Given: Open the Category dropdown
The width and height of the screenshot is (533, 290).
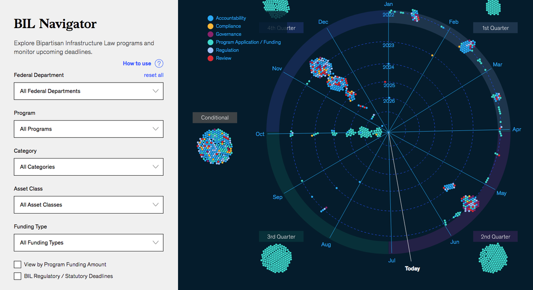Looking at the screenshot, I should (x=88, y=167).
